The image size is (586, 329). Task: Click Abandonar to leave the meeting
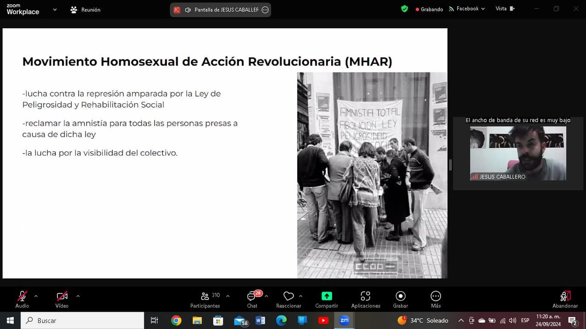(x=565, y=299)
